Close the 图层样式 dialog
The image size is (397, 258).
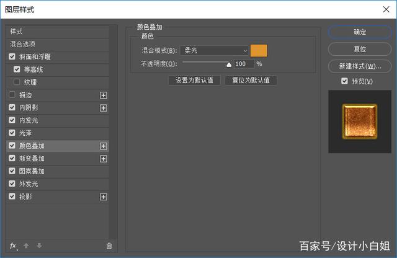click(x=386, y=9)
